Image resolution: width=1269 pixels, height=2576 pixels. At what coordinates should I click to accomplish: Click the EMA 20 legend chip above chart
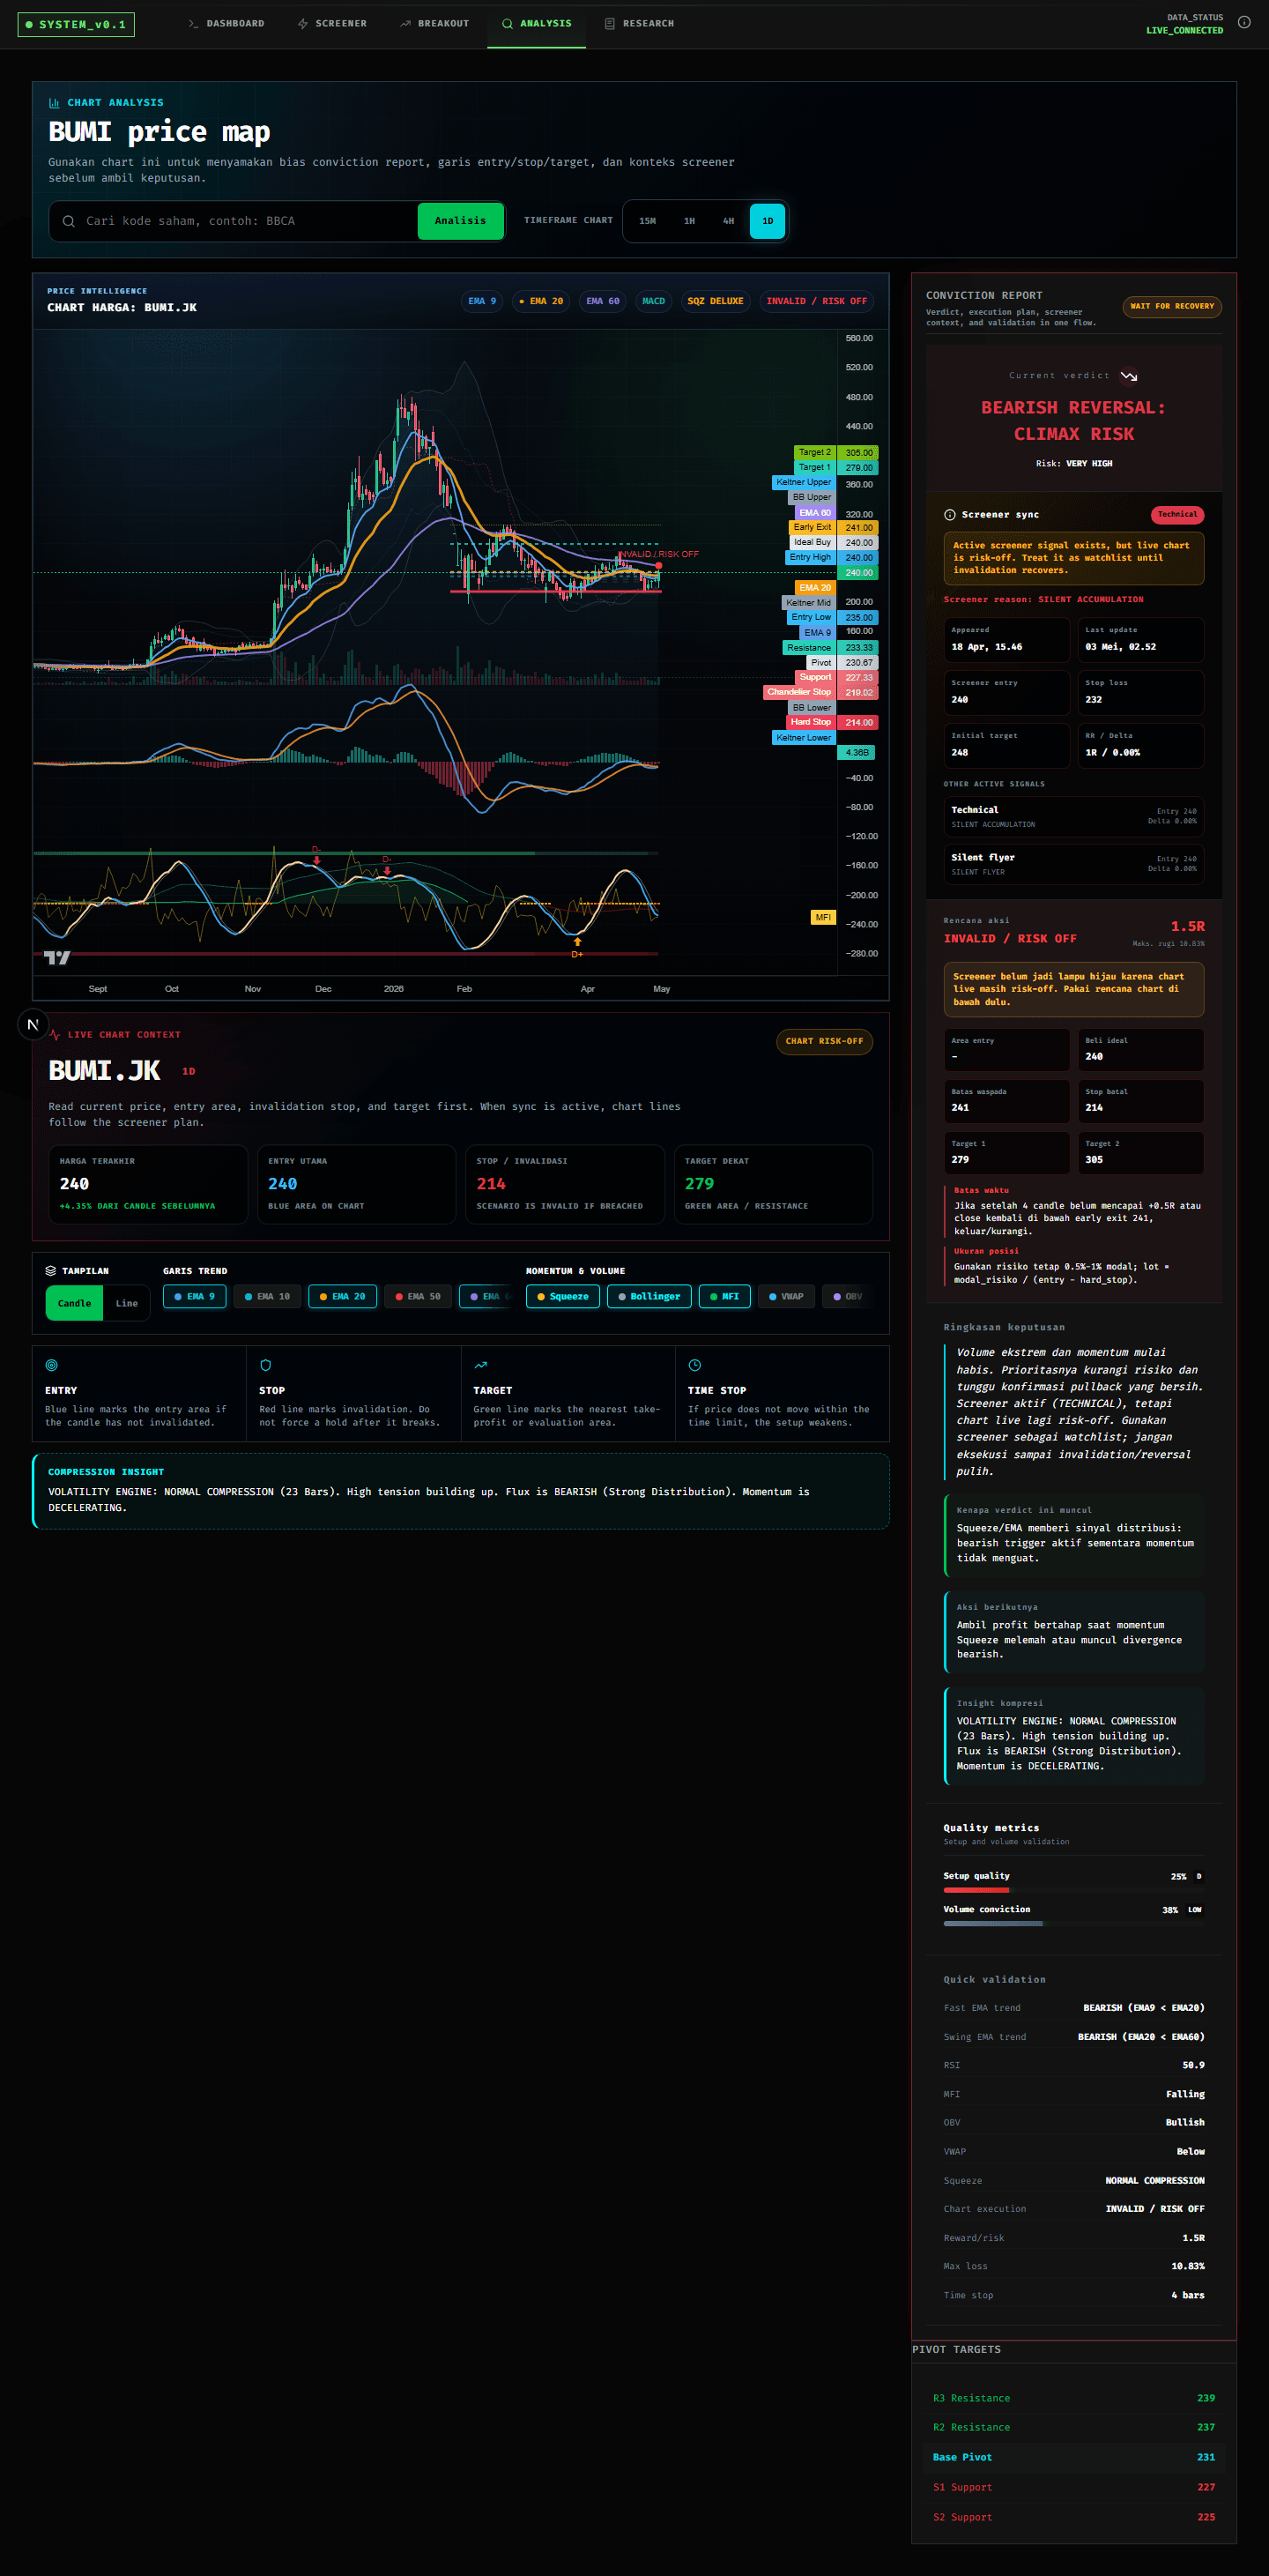tap(541, 301)
